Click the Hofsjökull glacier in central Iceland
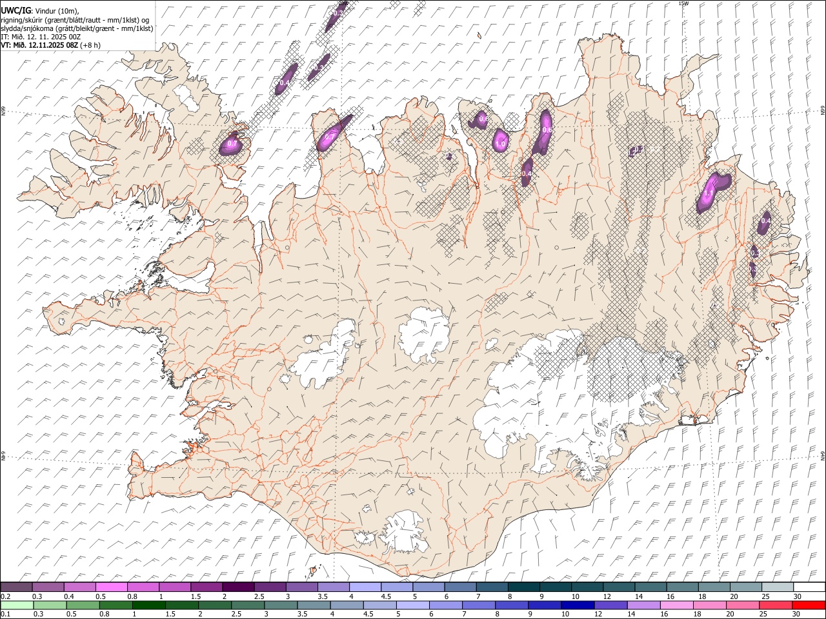826x619 pixels. click(424, 335)
